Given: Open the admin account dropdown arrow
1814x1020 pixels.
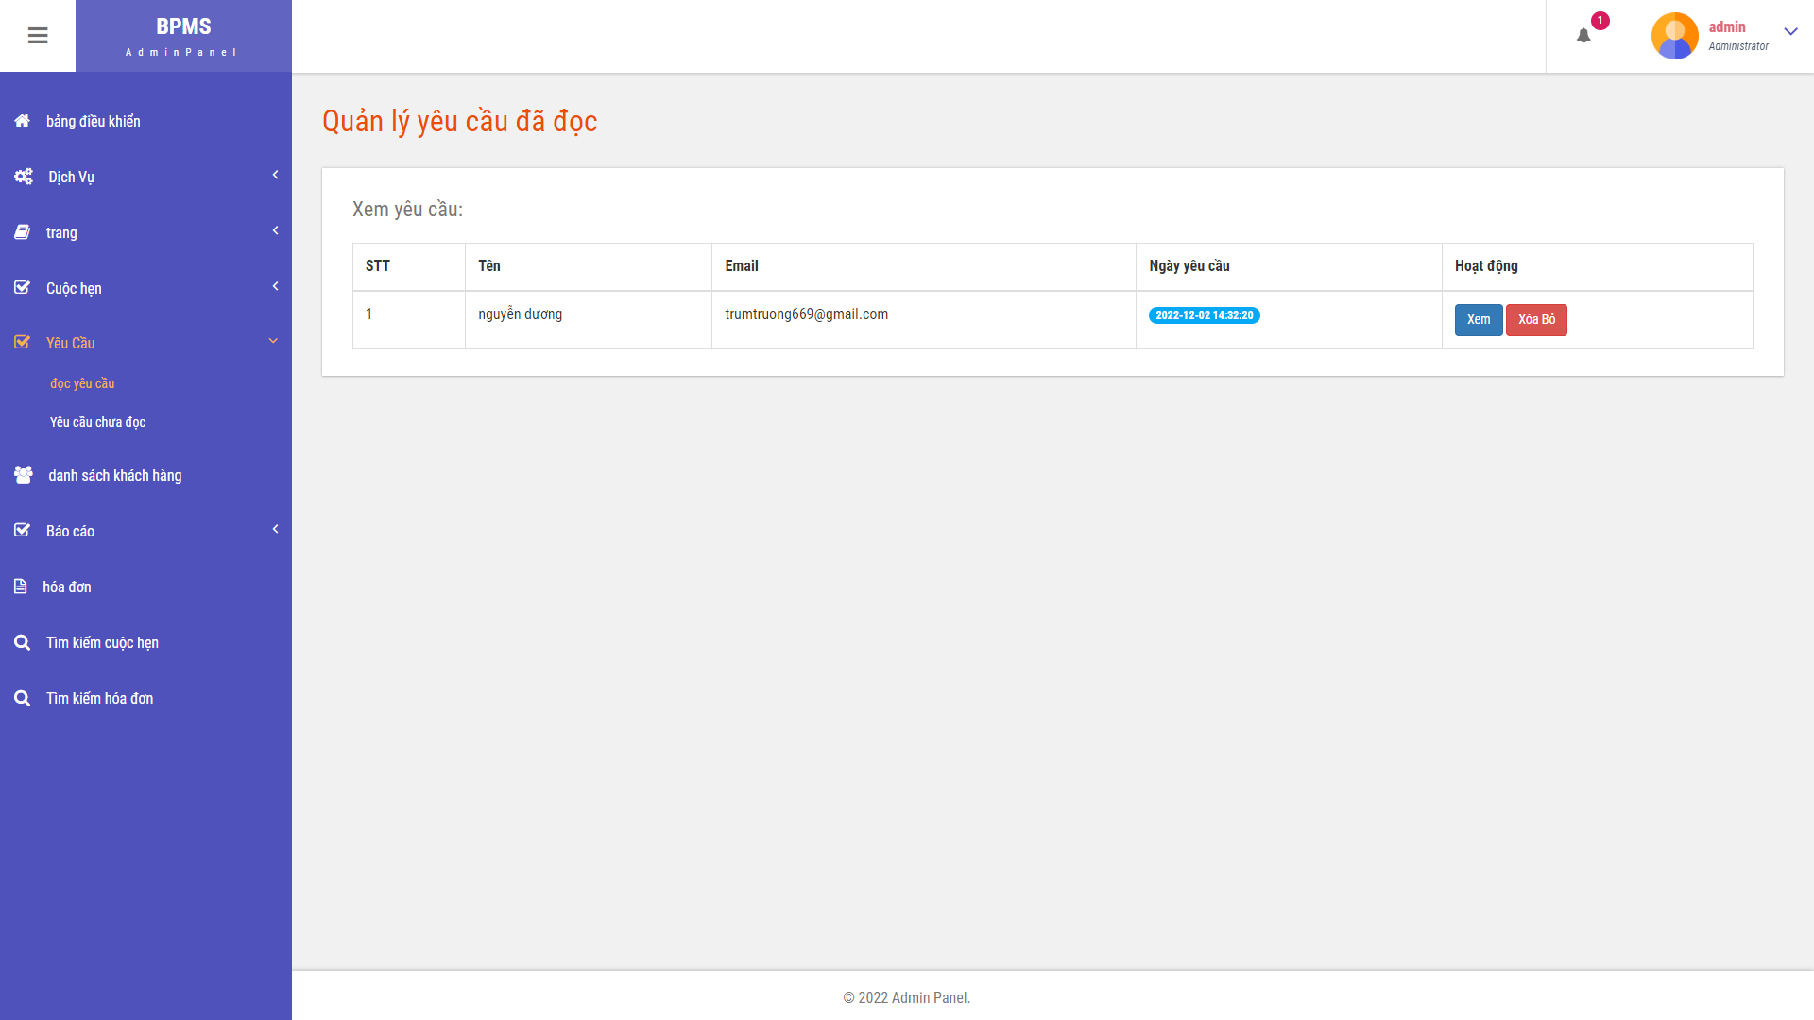Looking at the screenshot, I should click(x=1790, y=31).
